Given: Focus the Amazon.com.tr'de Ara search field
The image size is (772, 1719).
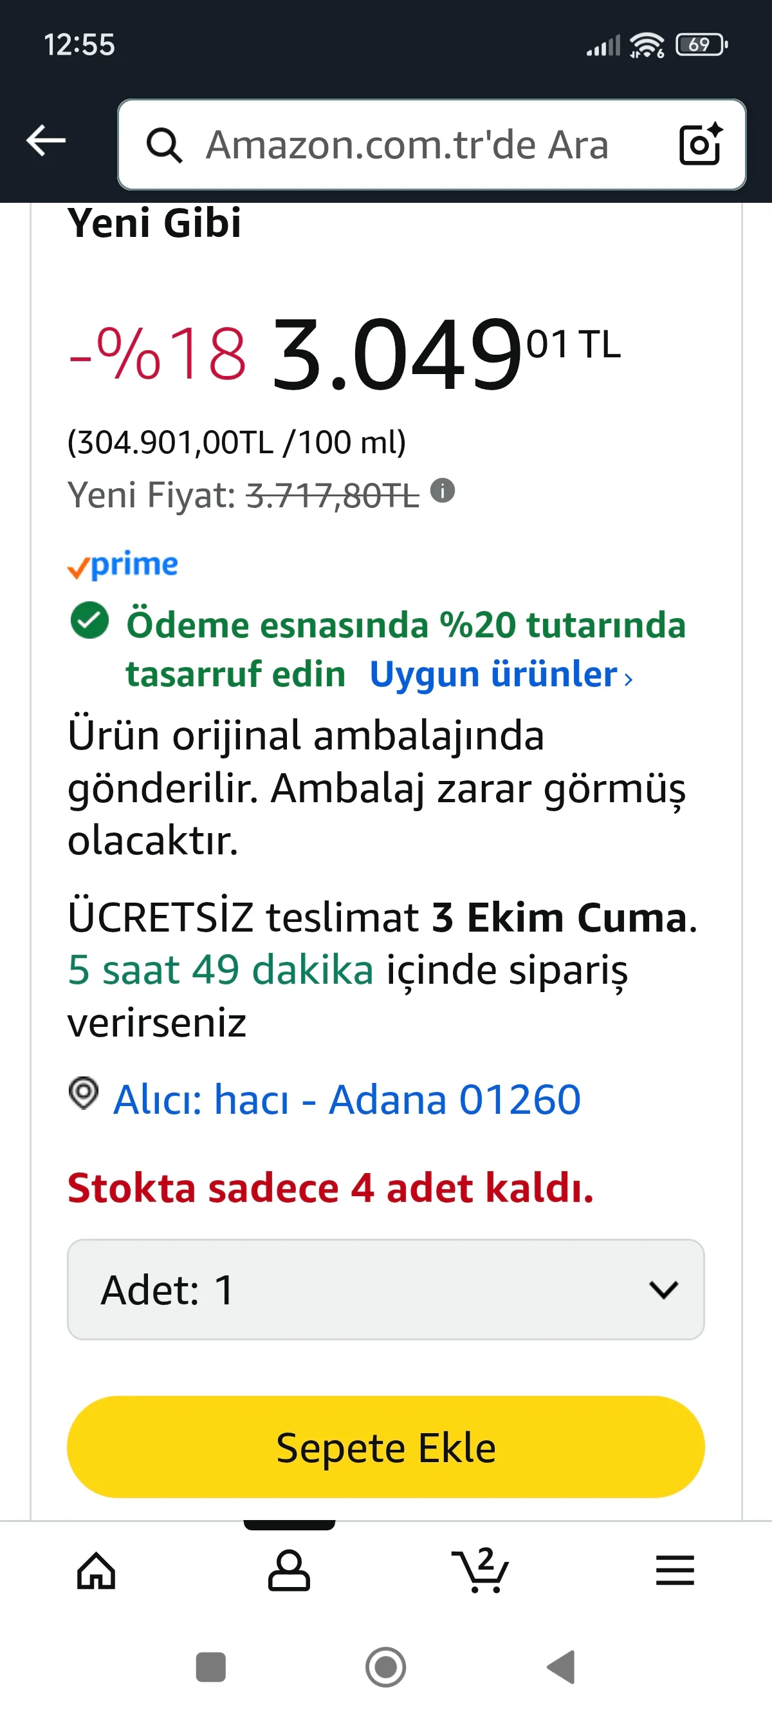Looking at the screenshot, I should [x=407, y=145].
